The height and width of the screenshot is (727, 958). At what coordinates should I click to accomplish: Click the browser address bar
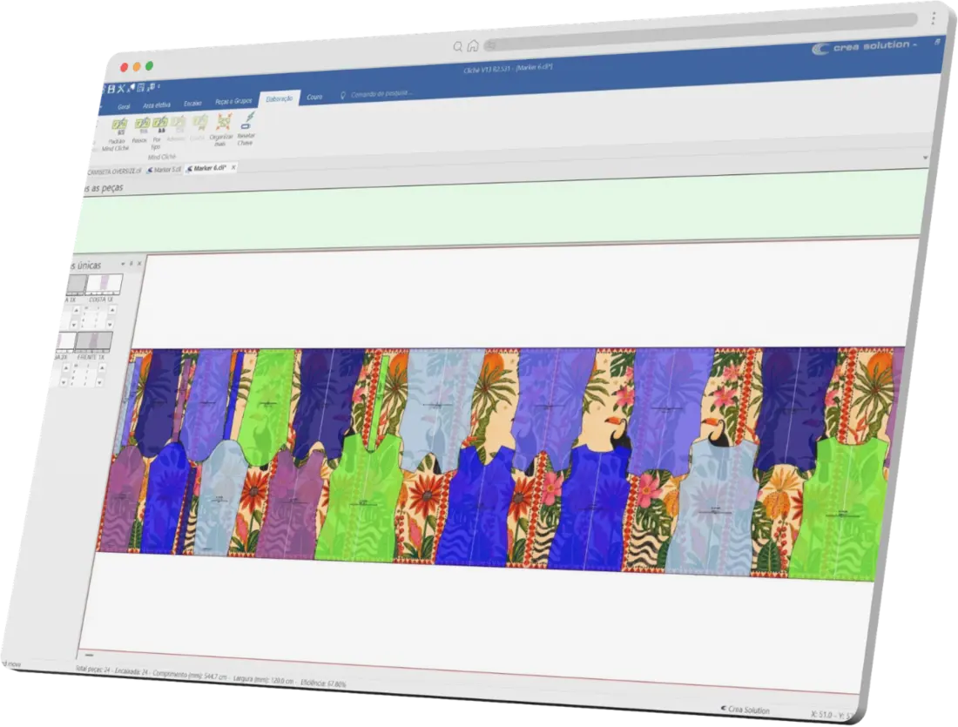coord(699,32)
